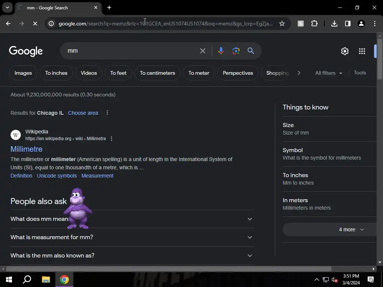Open a new browser tab
The height and width of the screenshot is (287, 383).
click(x=109, y=7)
